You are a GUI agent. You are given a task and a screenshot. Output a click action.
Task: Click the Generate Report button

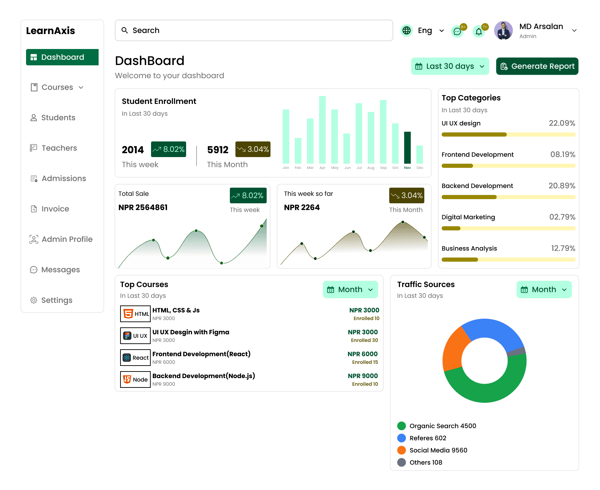point(537,66)
